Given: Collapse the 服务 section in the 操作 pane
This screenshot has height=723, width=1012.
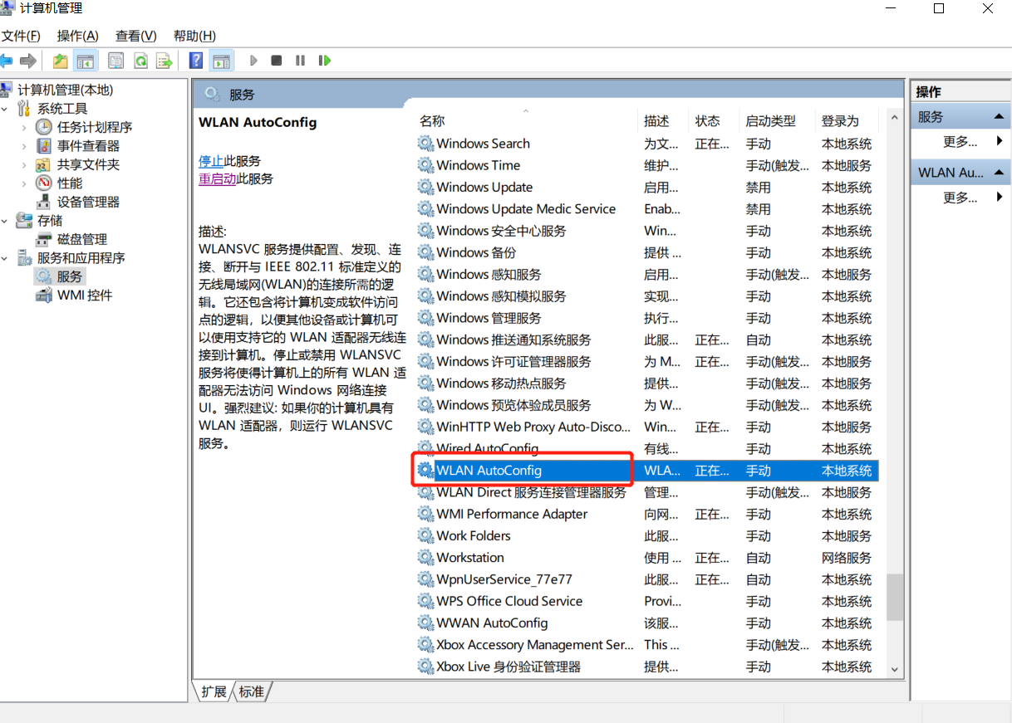Looking at the screenshot, I should click(1000, 115).
